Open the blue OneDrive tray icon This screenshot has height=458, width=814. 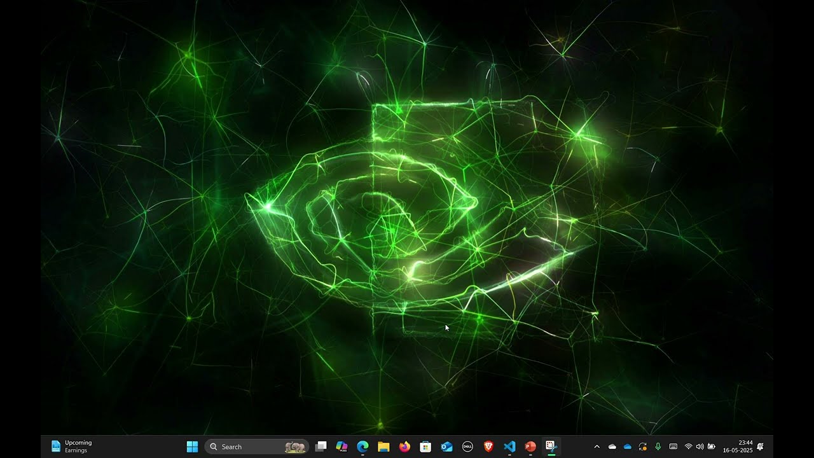628,447
